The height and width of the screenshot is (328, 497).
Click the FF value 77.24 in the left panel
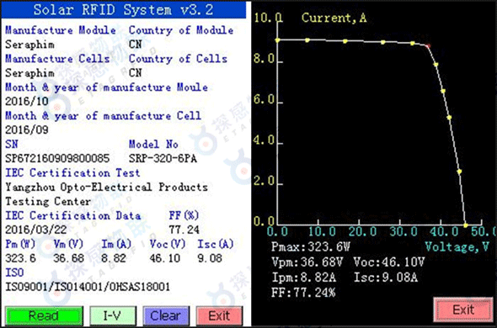click(x=184, y=230)
